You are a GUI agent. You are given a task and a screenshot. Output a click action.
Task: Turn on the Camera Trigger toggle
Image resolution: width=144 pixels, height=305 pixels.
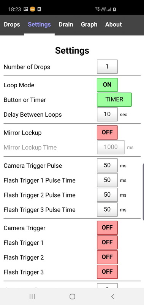click(107, 228)
